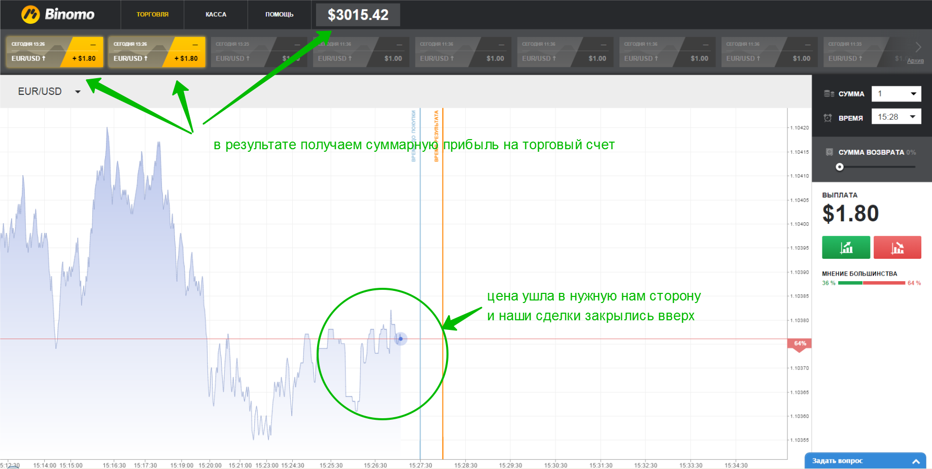Click the right arrow to see more deals

(x=918, y=47)
